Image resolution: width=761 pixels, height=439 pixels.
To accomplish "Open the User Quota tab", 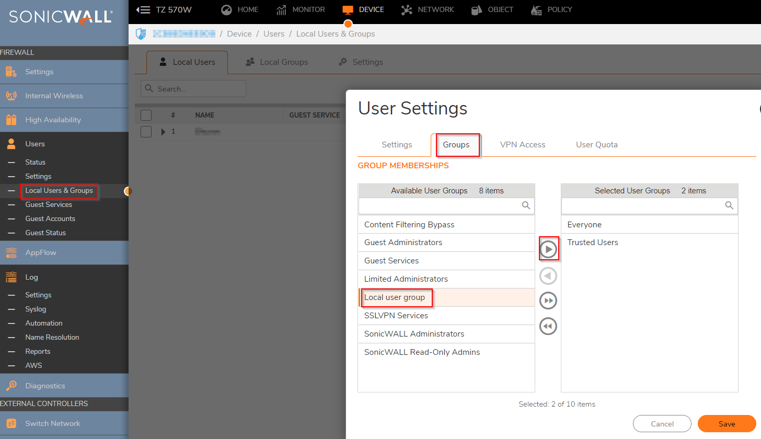I will point(596,145).
